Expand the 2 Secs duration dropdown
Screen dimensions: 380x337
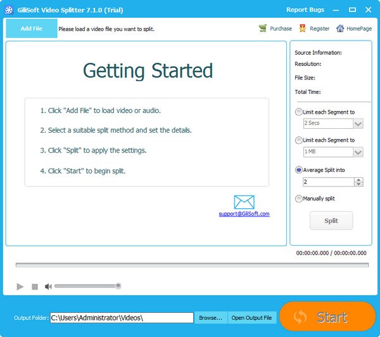click(x=358, y=124)
